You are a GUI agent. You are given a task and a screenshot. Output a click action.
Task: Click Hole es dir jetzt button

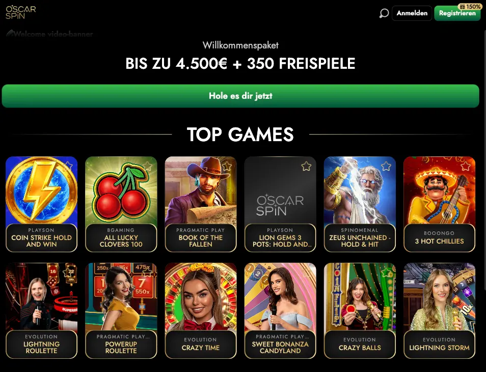click(240, 96)
